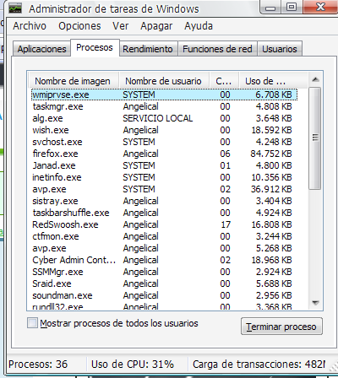Open the Opciones menu
338x378 pixels.
click(79, 26)
